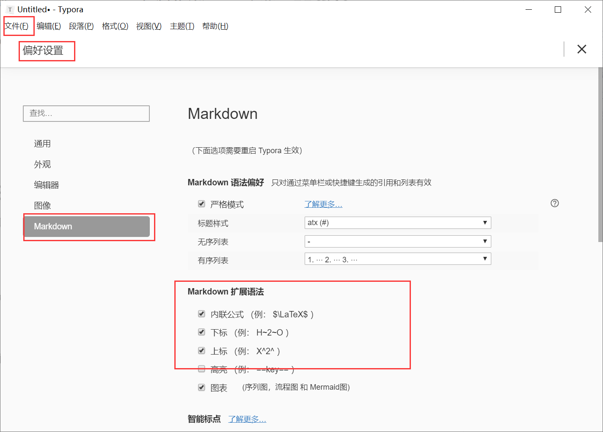Click the Markdown 语法偏好 heading
Image resolution: width=603 pixels, height=432 pixels.
point(226,182)
